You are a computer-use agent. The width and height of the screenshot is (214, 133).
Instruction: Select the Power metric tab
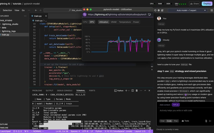pyautogui.click(x=136, y=22)
